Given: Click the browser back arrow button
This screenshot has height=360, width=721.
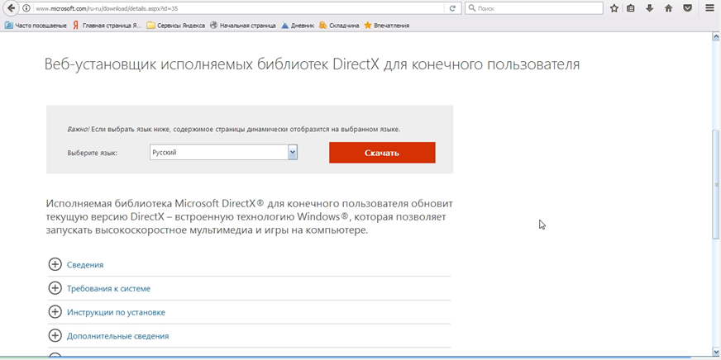Looking at the screenshot, I should (x=11, y=8).
